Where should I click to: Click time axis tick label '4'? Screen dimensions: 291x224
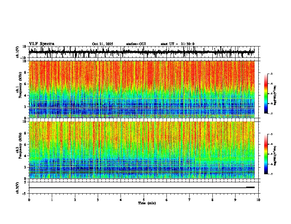click(121, 200)
